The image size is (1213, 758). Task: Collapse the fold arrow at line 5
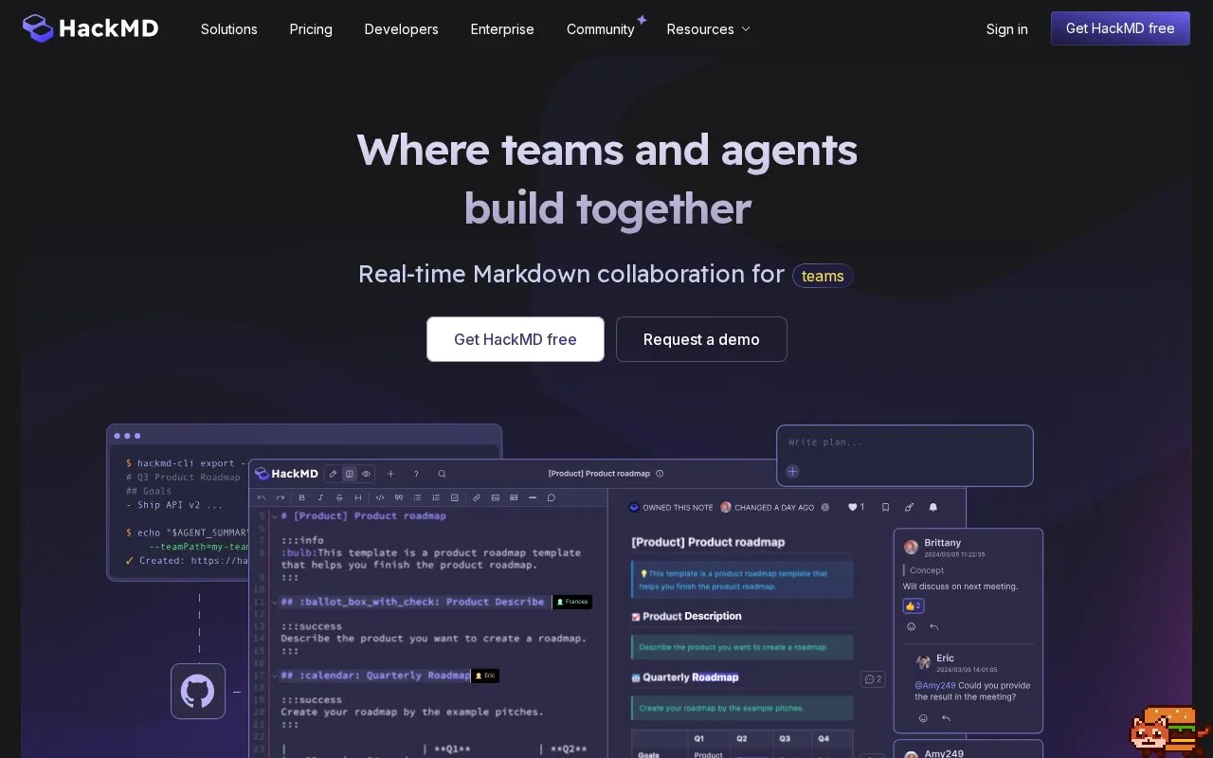275,516
